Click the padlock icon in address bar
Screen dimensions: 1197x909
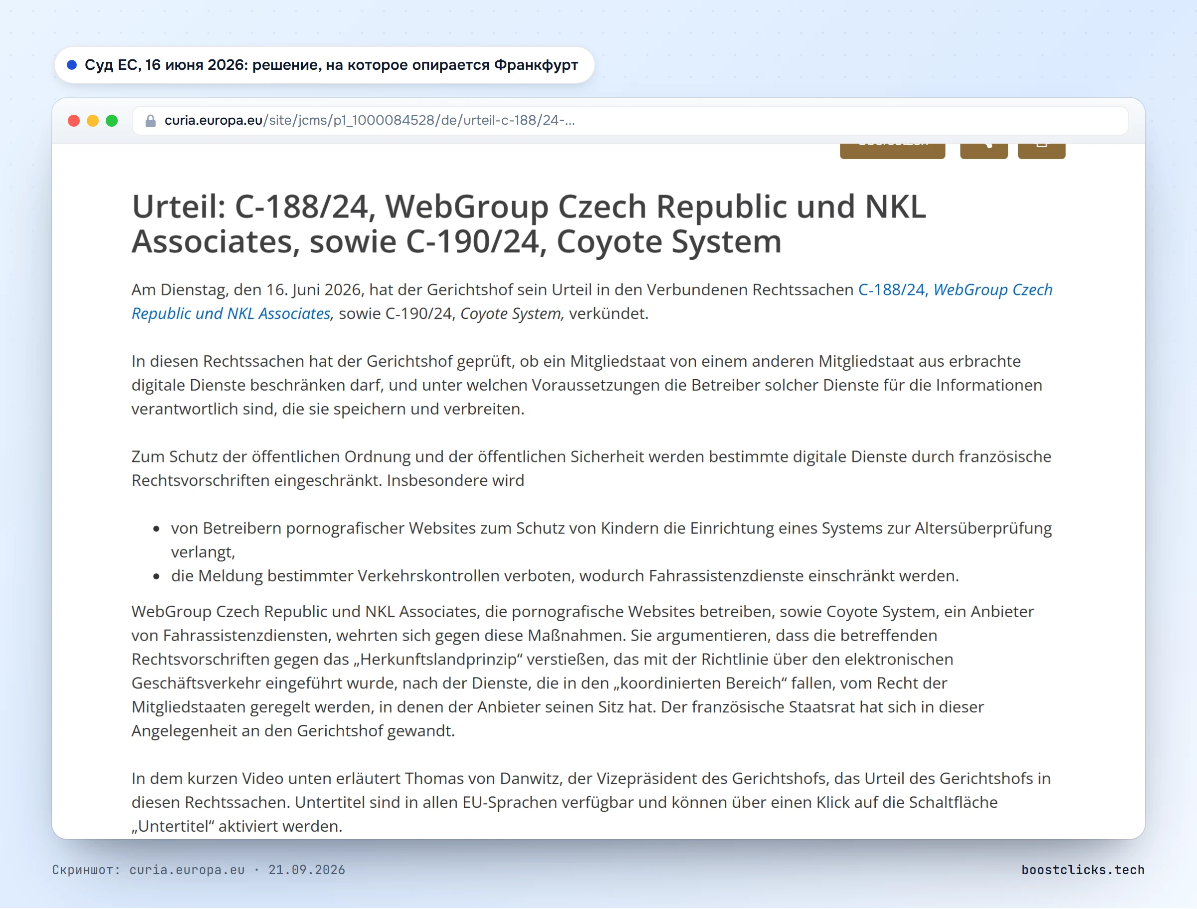point(151,121)
